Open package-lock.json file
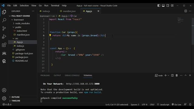This screenshot has width=194, height=109. tap(24, 53)
